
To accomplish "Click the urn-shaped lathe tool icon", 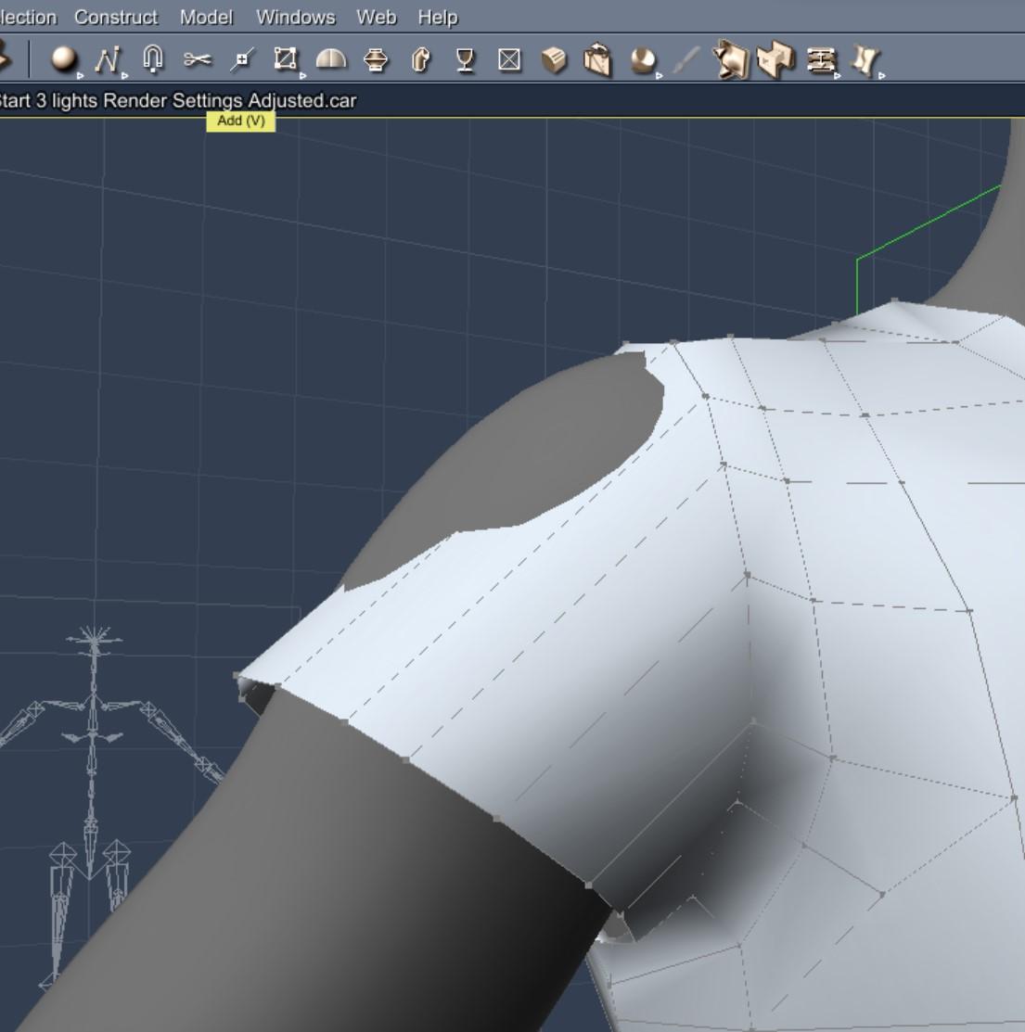I will pos(376,60).
